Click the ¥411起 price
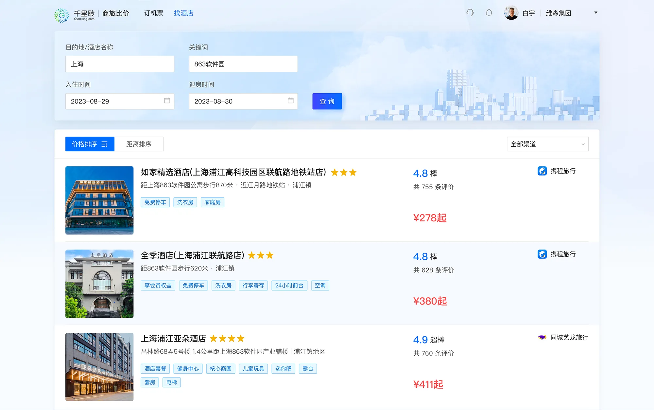The width and height of the screenshot is (654, 410). (428, 384)
